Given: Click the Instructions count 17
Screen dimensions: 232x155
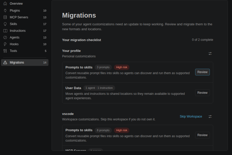Looking at the screenshot, I should click(x=45, y=31).
